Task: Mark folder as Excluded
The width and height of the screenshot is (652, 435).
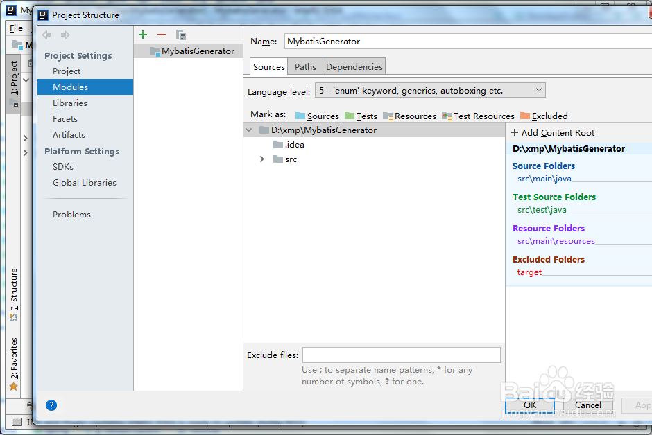Action: pos(544,116)
